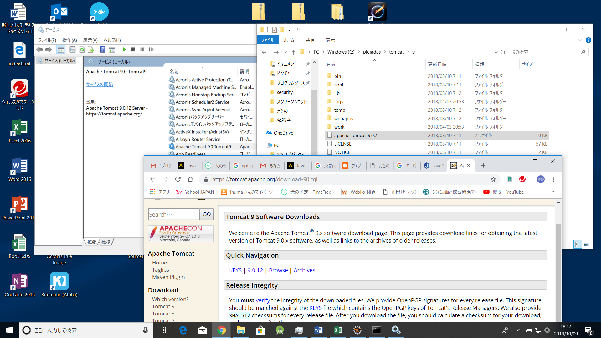Click the Chrome Home icon
Image resolution: width=601 pixels, height=338 pixels.
click(190, 179)
